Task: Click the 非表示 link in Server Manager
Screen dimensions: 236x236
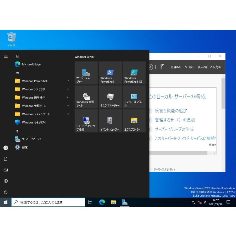Action: coord(212,145)
